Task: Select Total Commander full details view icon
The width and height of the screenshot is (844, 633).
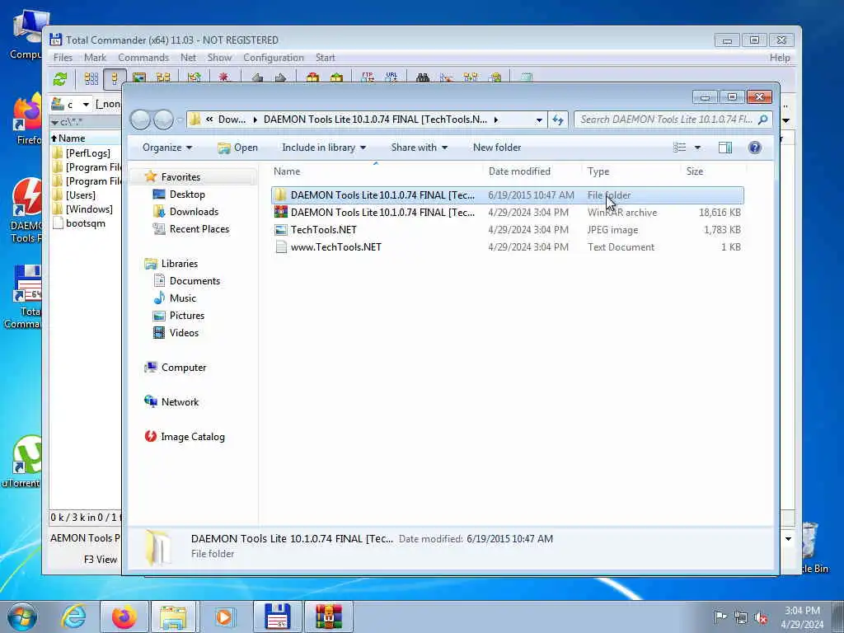Action: pyautogui.click(x=115, y=78)
